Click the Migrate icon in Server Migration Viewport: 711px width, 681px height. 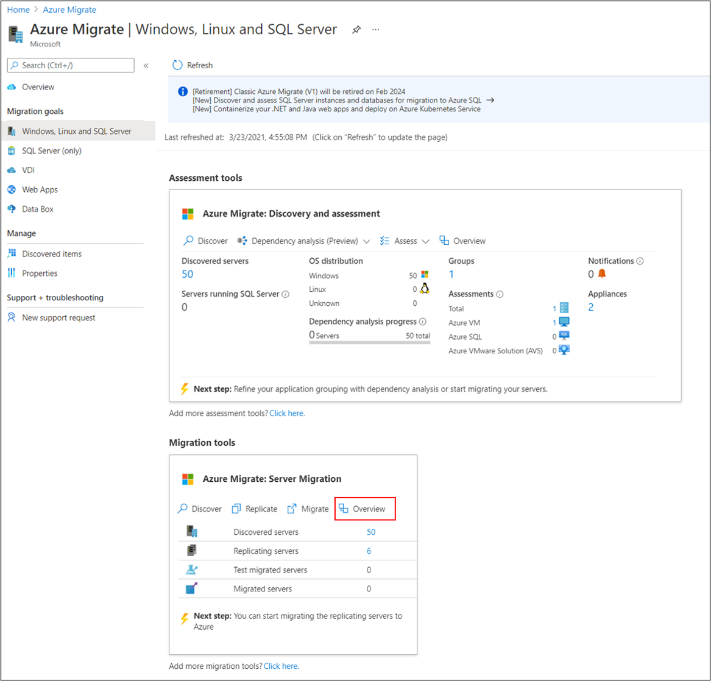coord(292,509)
